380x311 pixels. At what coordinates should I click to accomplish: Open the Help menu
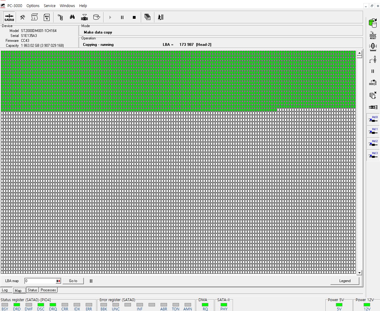point(83,6)
